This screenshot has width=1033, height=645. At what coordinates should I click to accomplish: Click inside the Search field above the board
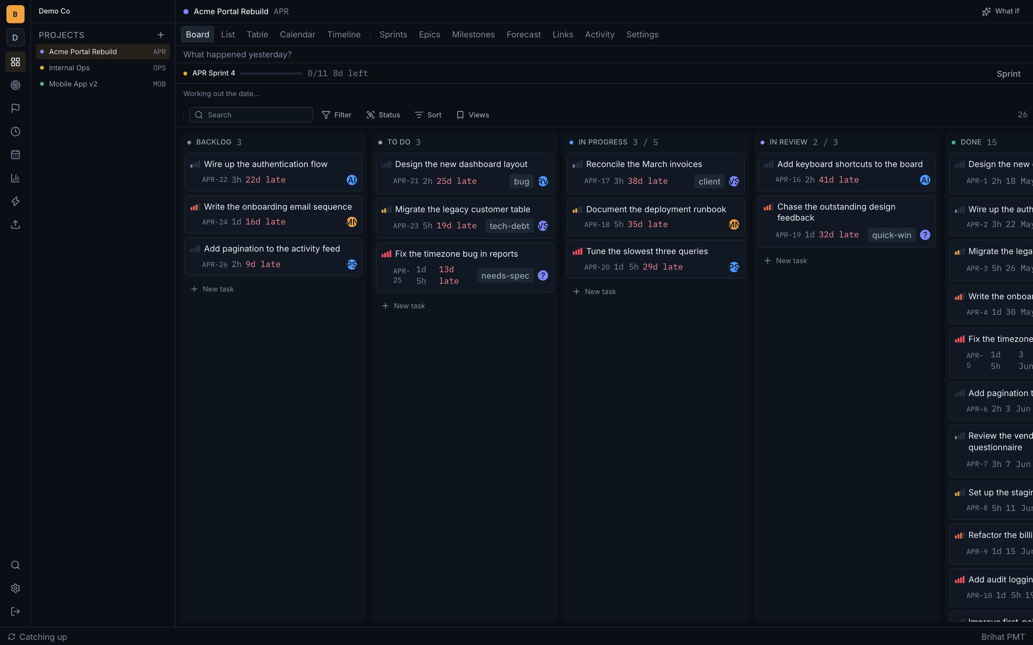pyautogui.click(x=251, y=115)
